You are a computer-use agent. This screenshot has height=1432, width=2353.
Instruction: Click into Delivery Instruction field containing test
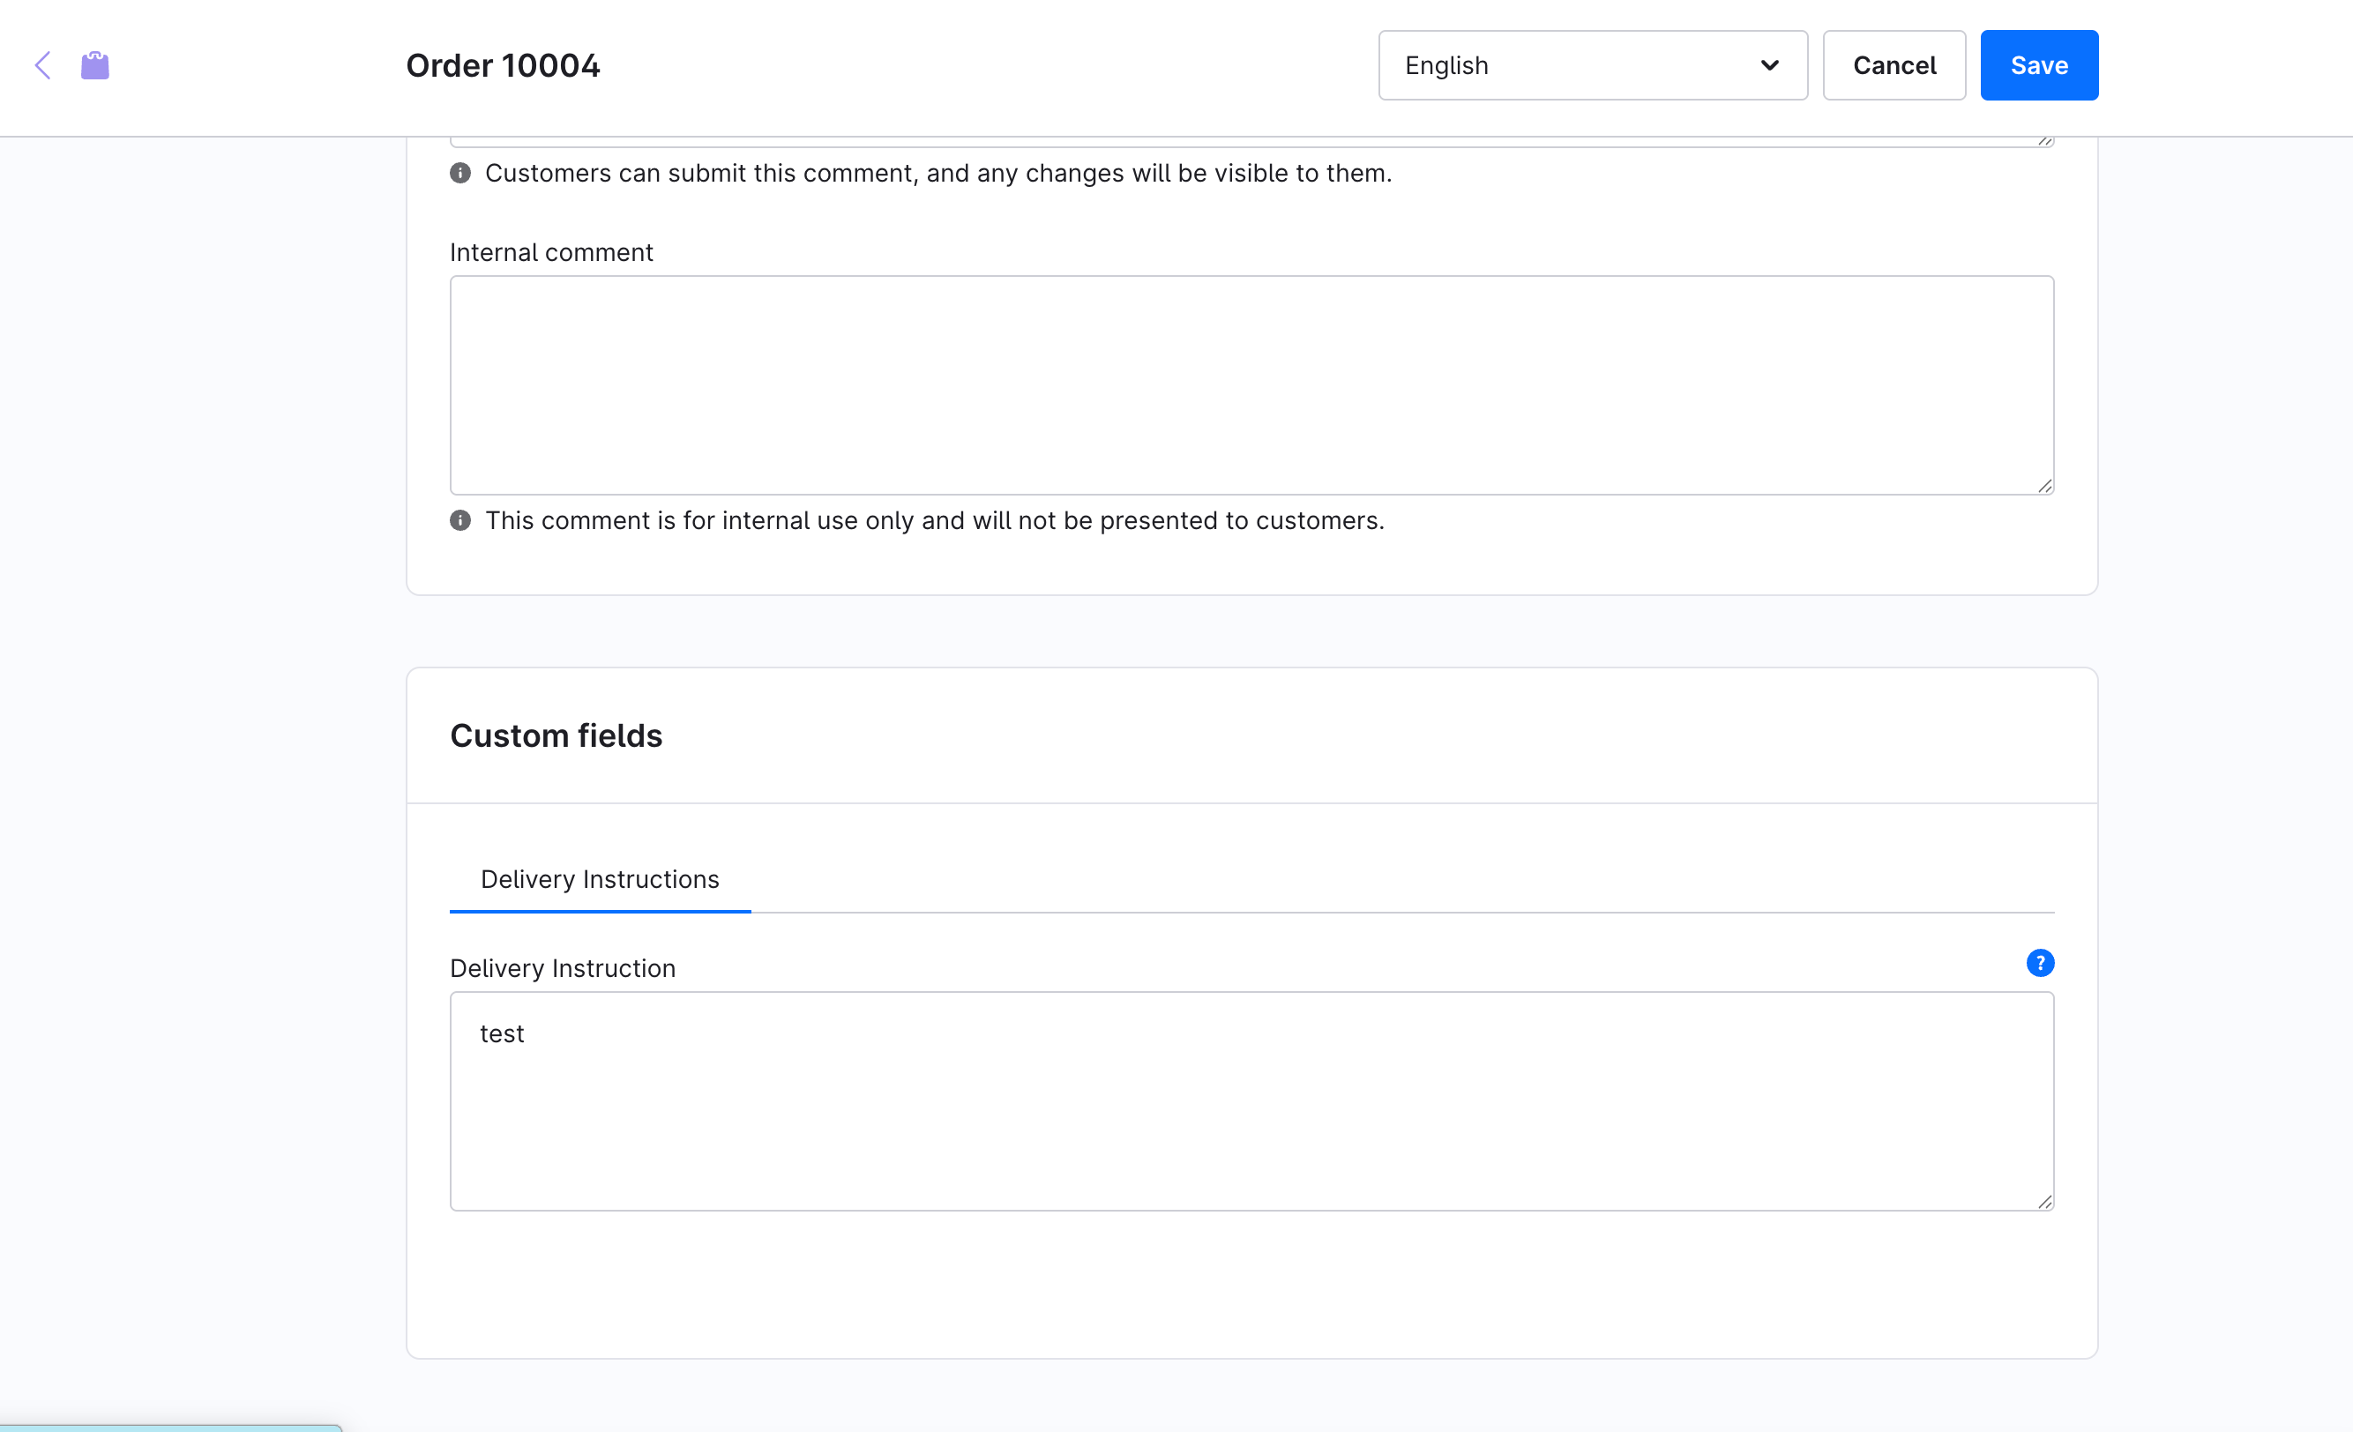[1251, 1100]
